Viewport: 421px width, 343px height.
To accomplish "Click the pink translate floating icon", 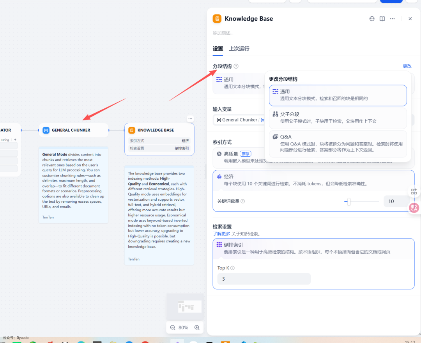I will (x=414, y=208).
